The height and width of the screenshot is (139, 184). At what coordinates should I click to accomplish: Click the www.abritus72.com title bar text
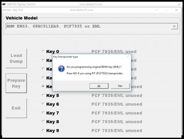click(91, 4)
